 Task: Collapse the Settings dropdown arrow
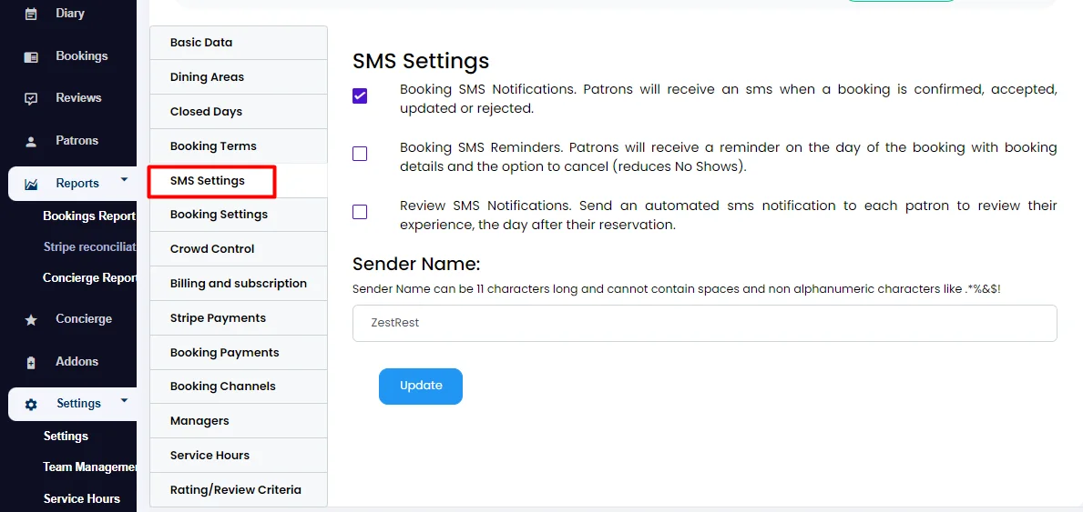point(124,399)
